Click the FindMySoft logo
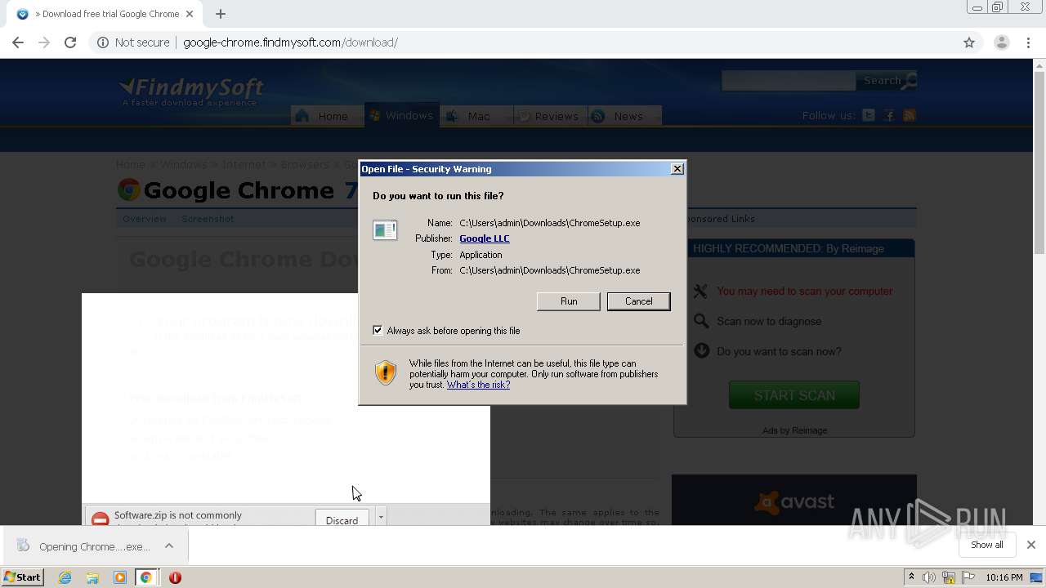 [x=191, y=91]
